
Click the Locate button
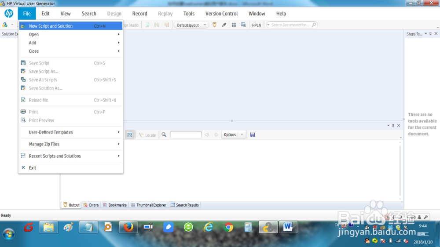pyautogui.click(x=147, y=135)
